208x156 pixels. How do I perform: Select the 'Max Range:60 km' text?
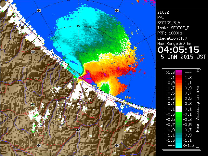(174, 44)
